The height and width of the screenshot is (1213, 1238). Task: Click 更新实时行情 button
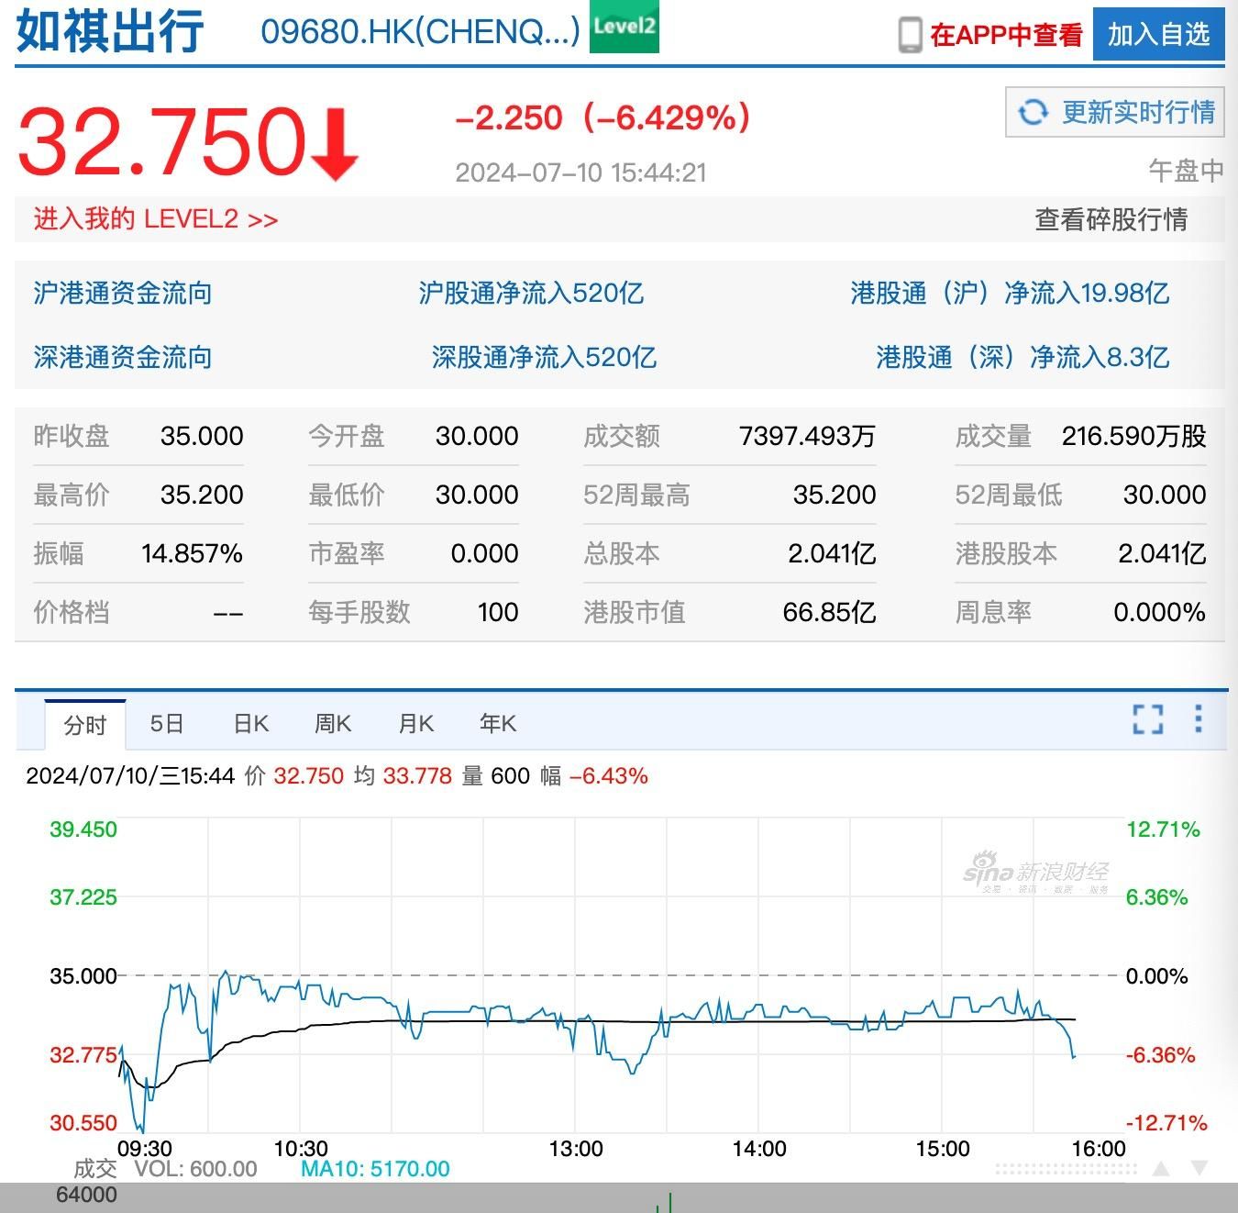tap(1115, 113)
